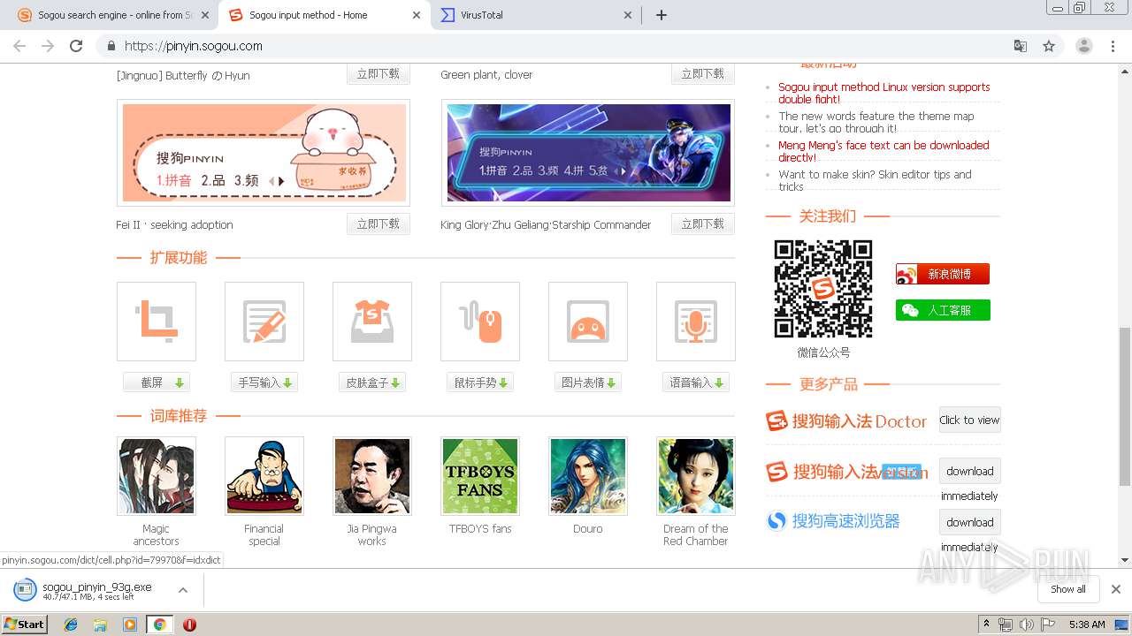Click Chrome icon in the taskbar
The image size is (1132, 636).
point(160,625)
